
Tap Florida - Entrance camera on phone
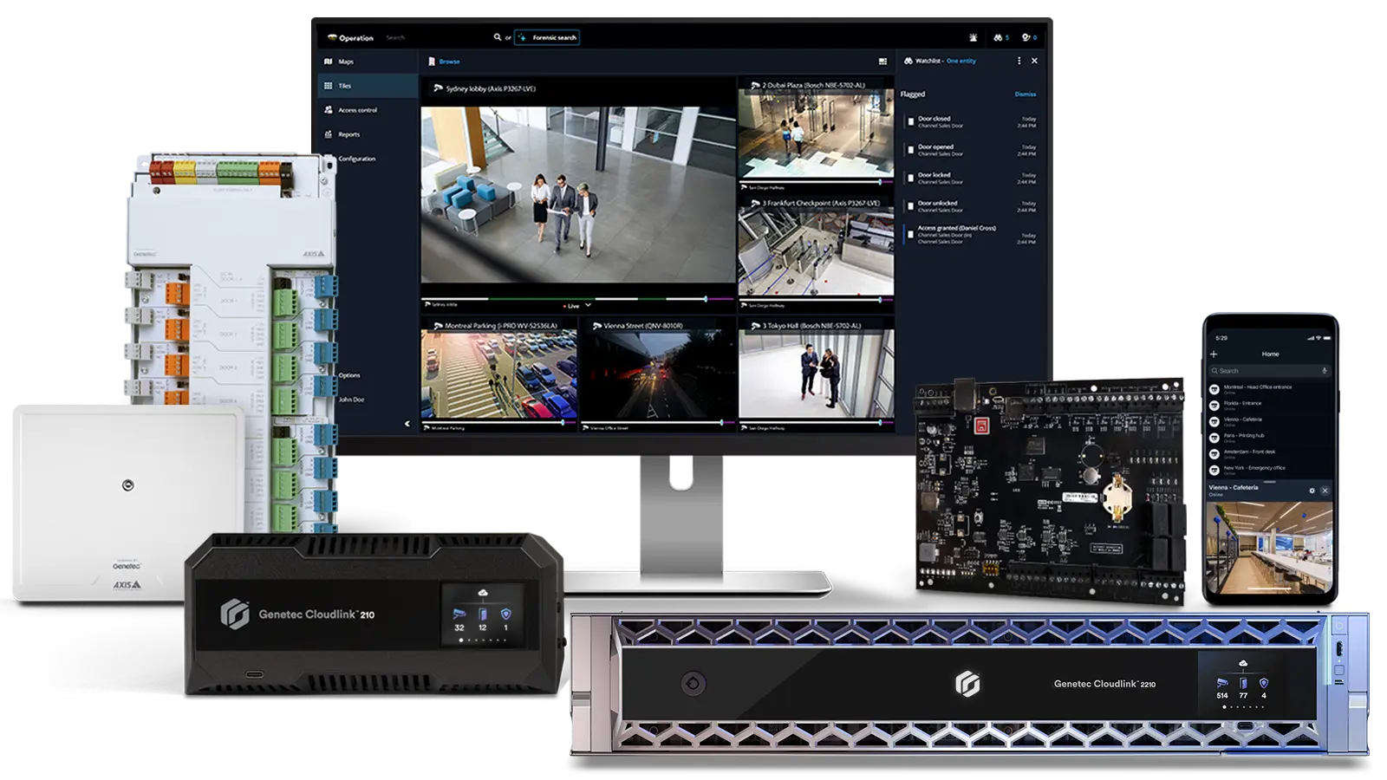pyautogui.click(x=1269, y=405)
